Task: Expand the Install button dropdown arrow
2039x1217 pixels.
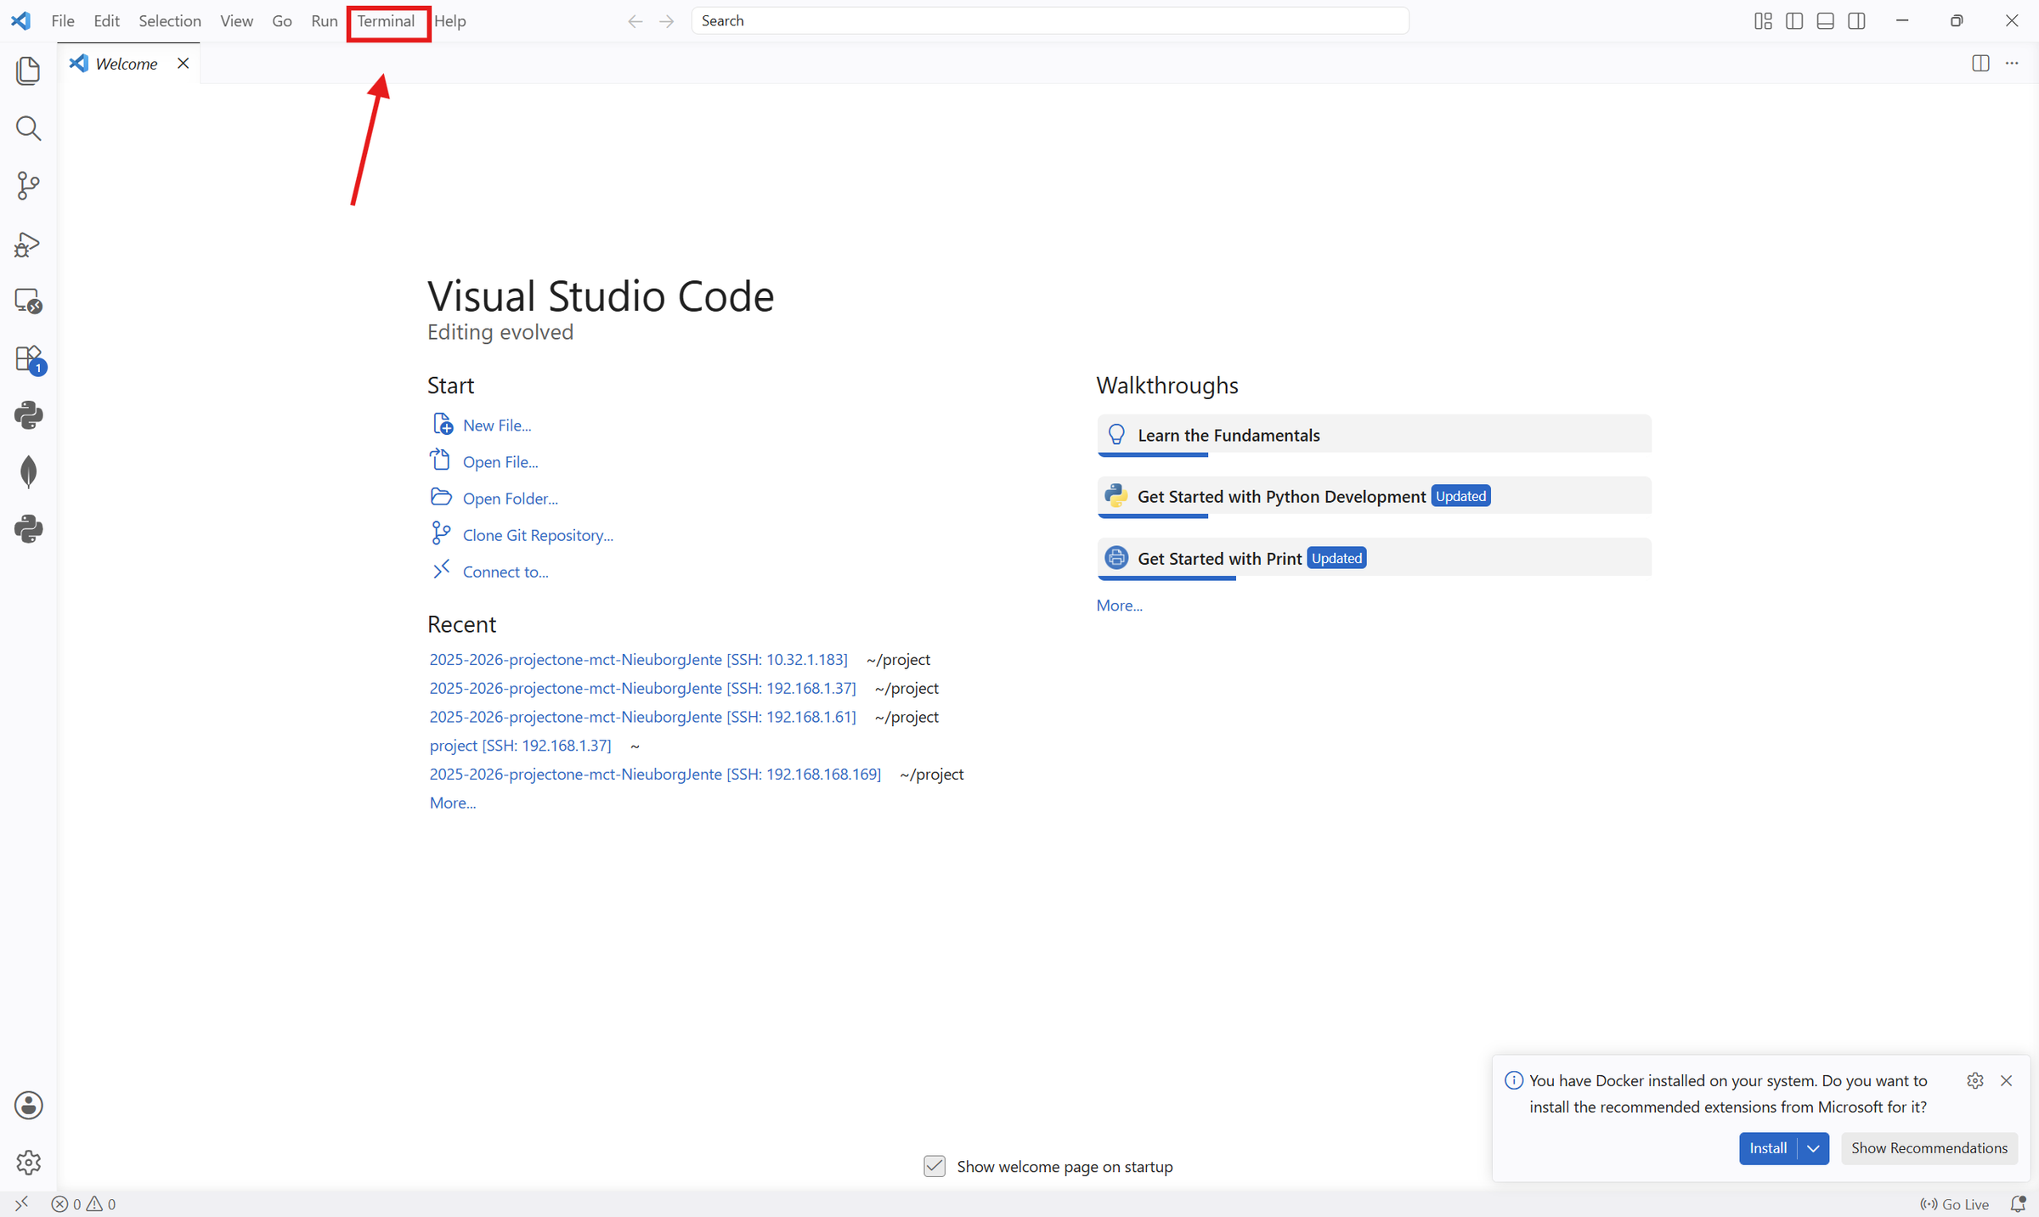Action: point(1814,1148)
